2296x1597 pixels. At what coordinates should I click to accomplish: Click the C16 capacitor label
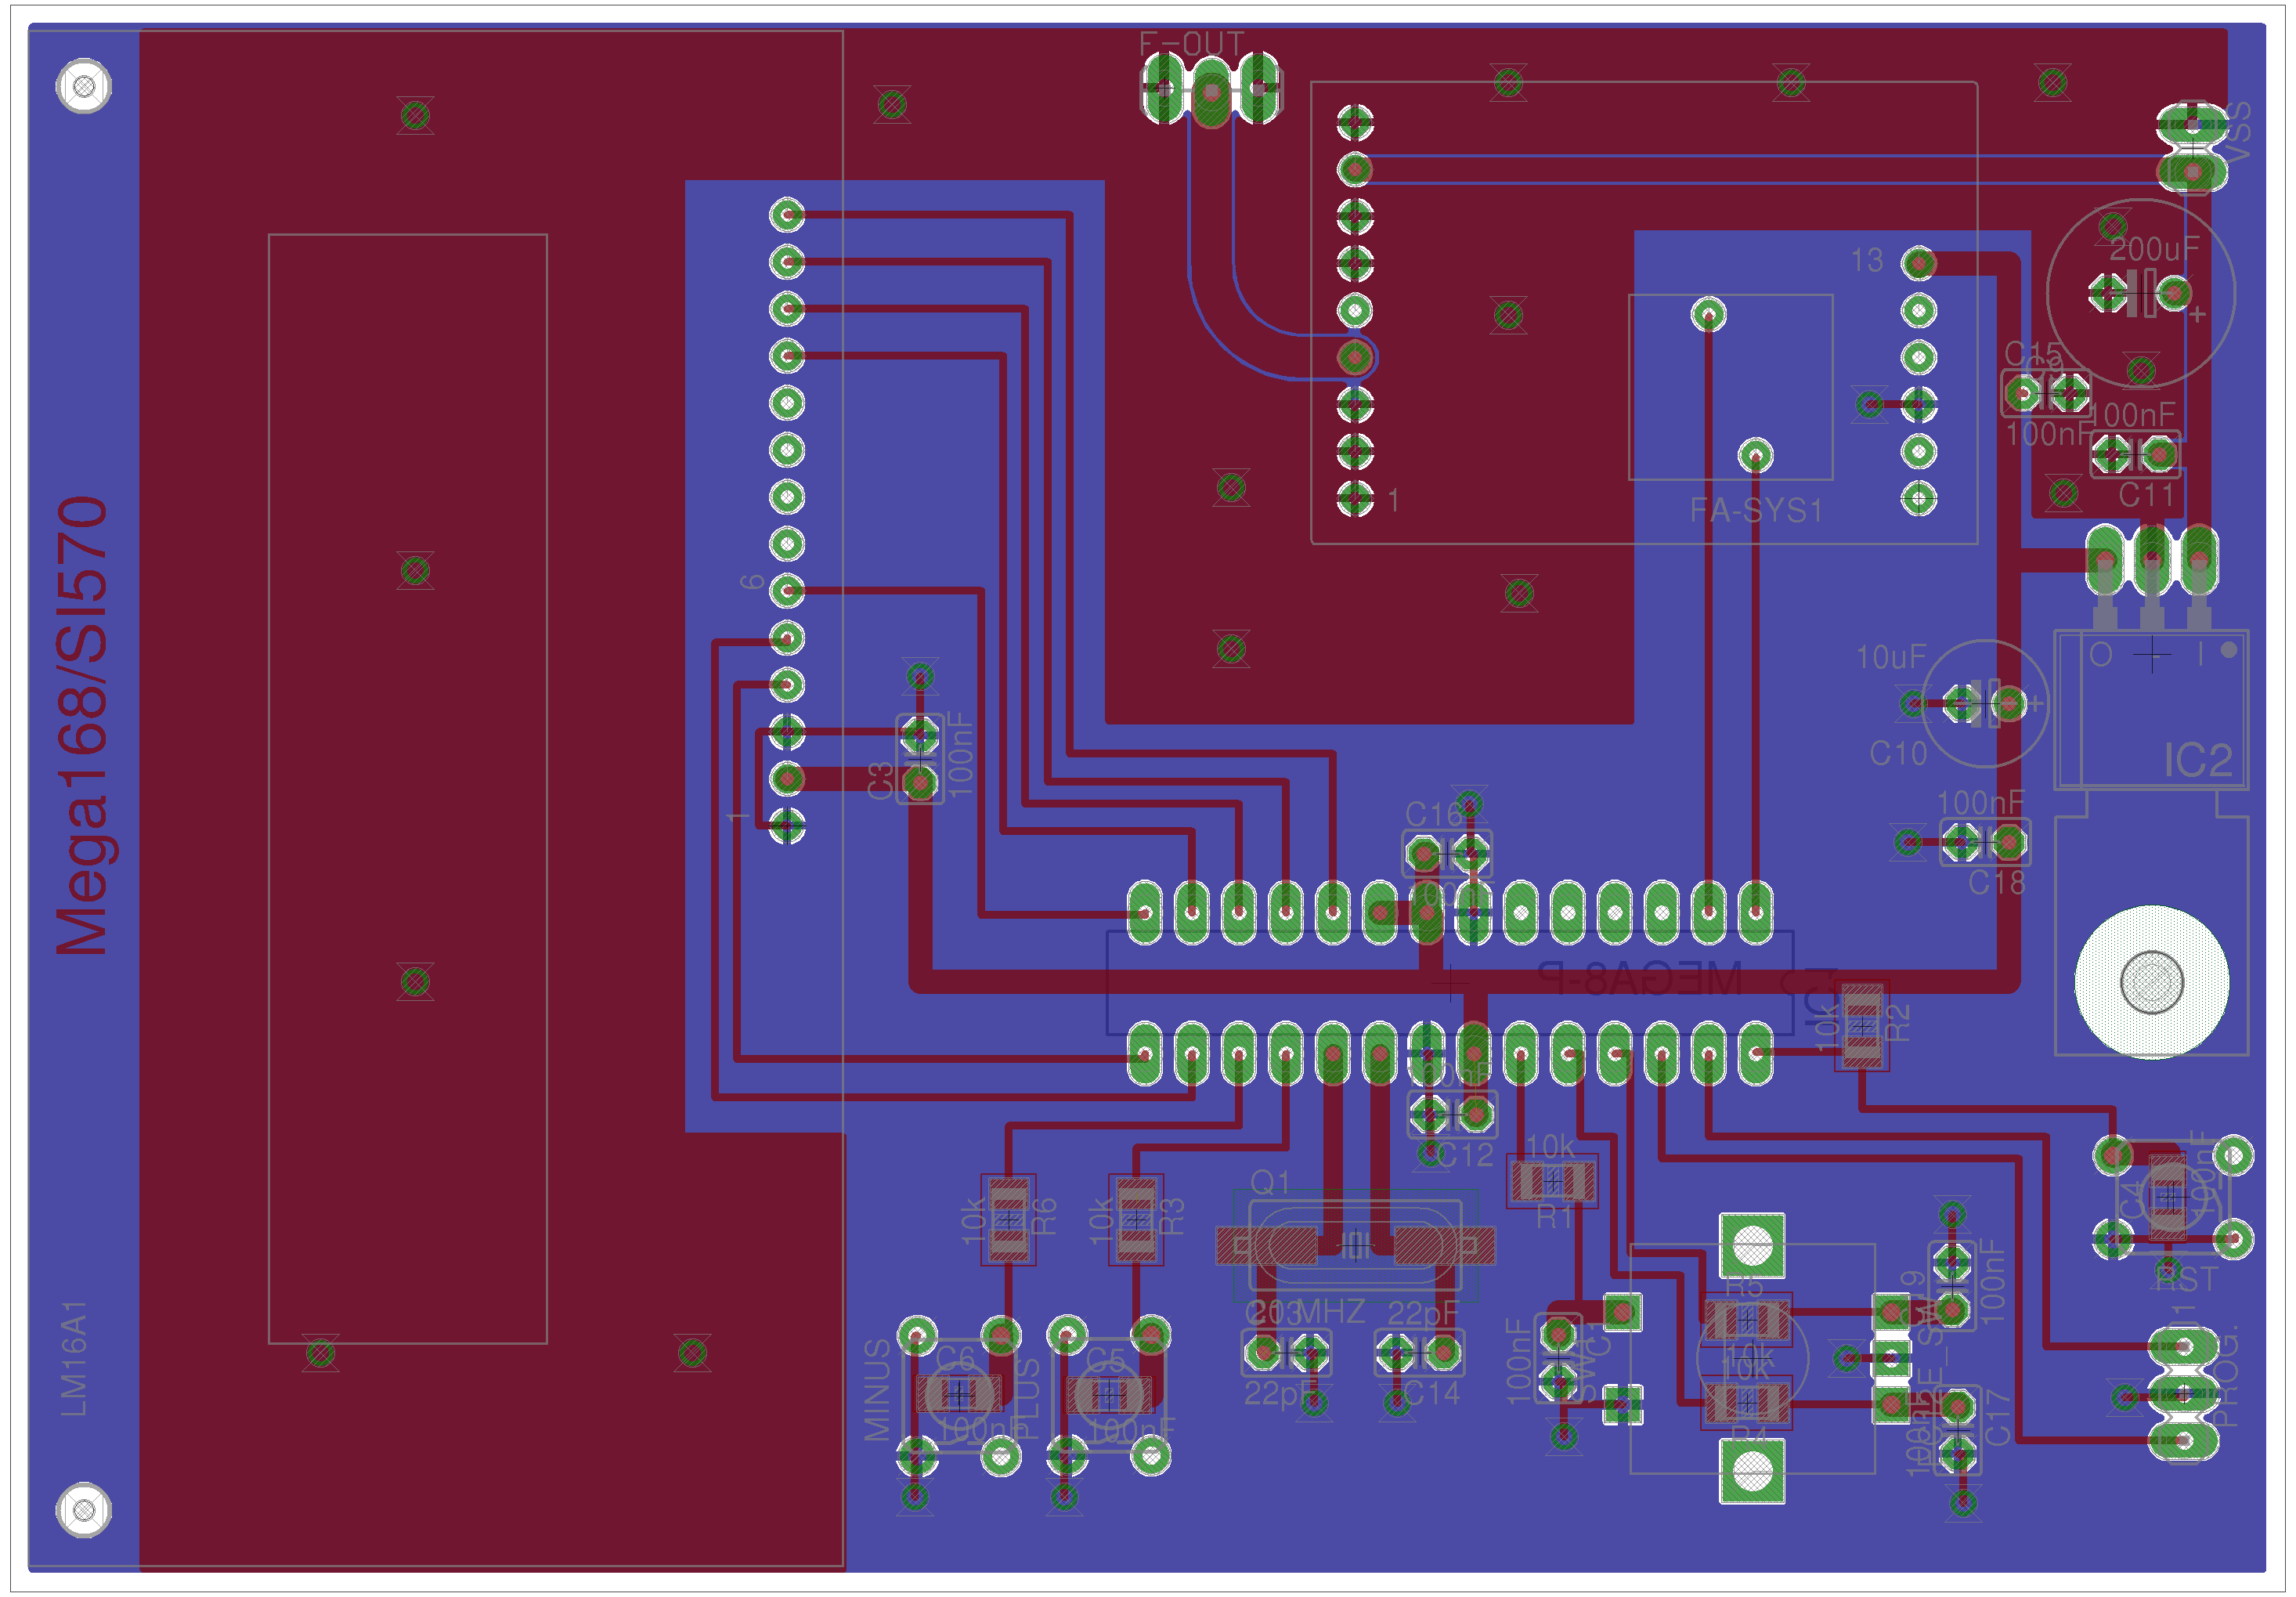tap(1433, 814)
